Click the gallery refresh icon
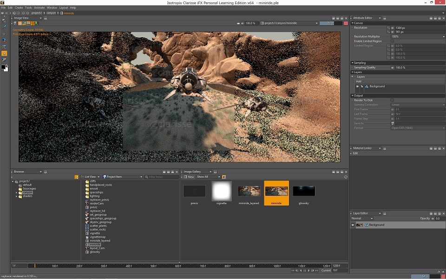Viewport: 446px width, 279px height. click(x=346, y=177)
